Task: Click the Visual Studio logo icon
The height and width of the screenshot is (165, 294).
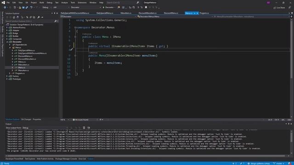Action: click(3, 3)
